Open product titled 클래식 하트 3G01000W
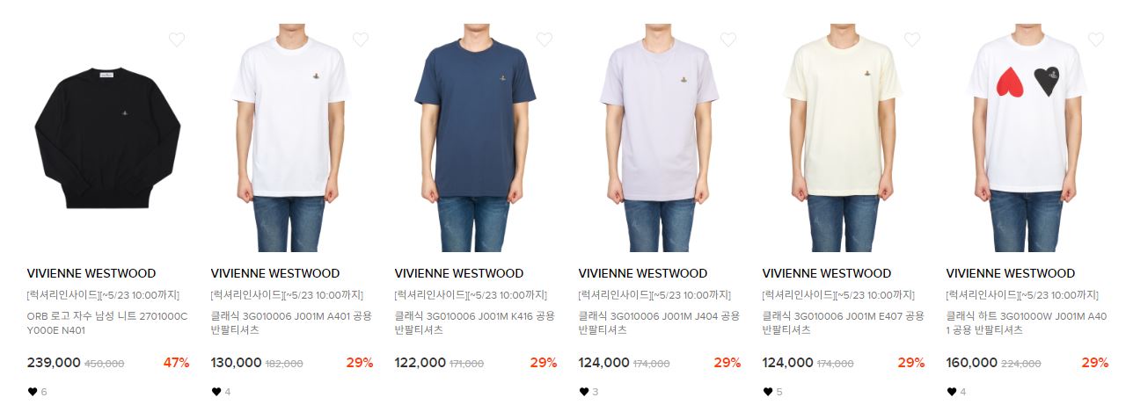The image size is (1133, 412). point(1027,323)
